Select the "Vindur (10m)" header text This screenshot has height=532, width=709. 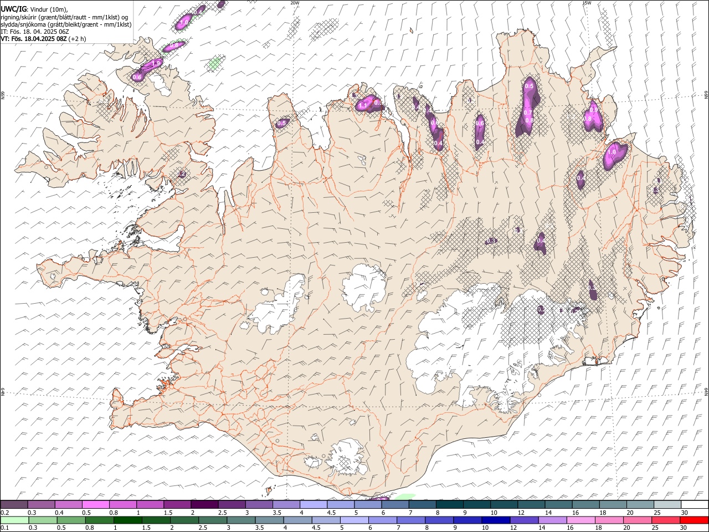point(49,9)
